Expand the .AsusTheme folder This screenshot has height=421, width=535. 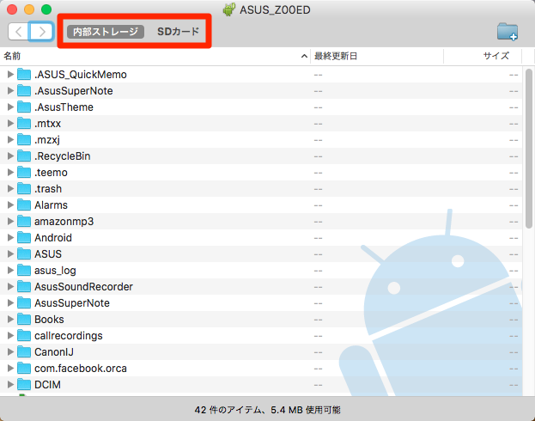tap(10, 107)
